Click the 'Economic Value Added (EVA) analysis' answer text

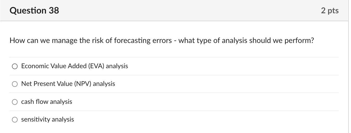tap(75, 66)
